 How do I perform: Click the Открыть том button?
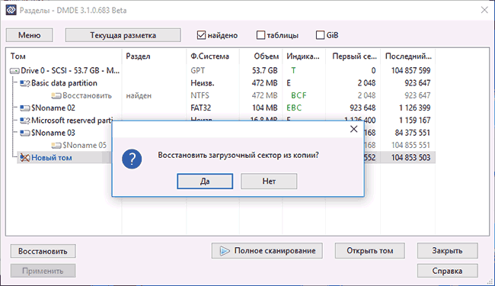click(369, 251)
